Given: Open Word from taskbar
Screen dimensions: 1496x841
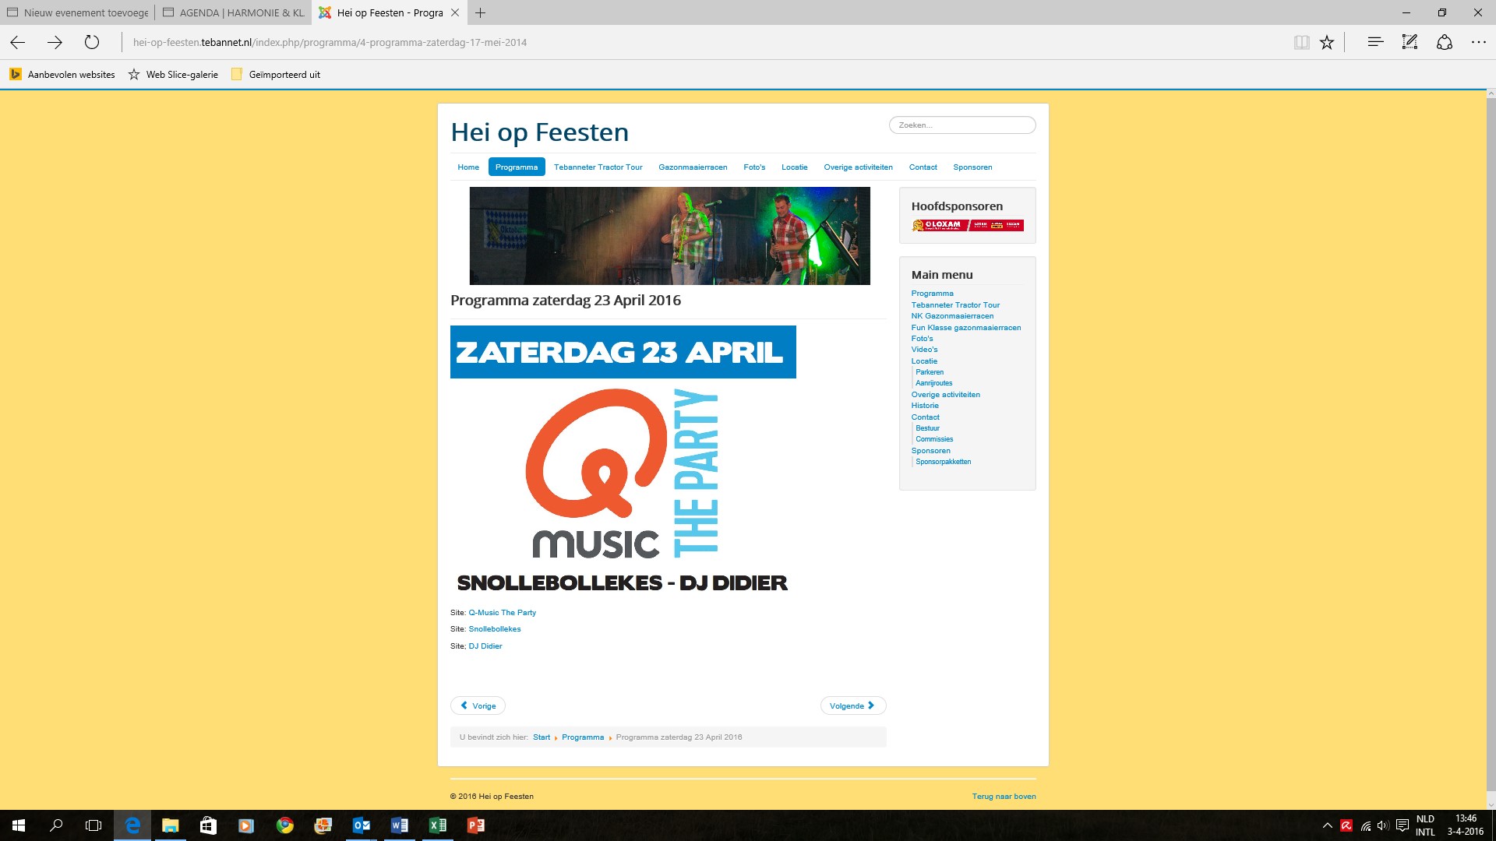Looking at the screenshot, I should coord(399,825).
